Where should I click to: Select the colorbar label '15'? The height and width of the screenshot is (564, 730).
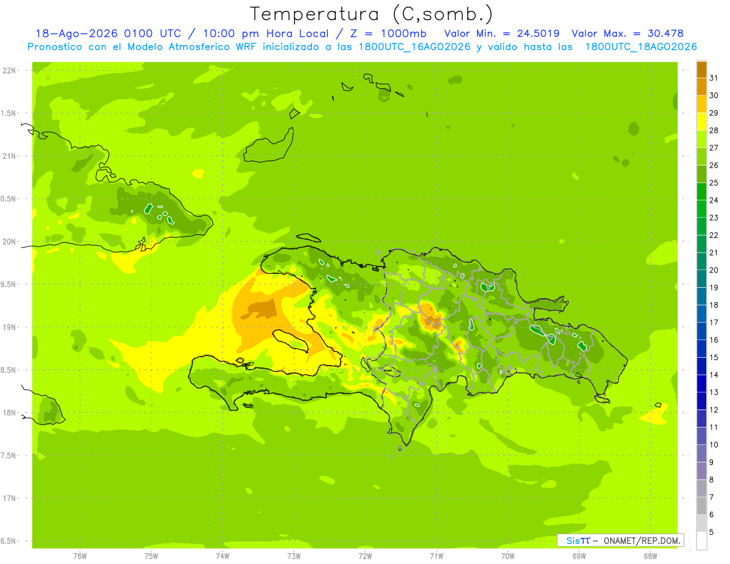[x=714, y=357]
